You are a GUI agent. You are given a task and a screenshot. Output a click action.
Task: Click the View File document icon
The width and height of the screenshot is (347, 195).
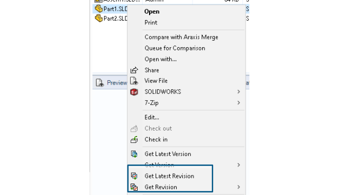134,81
